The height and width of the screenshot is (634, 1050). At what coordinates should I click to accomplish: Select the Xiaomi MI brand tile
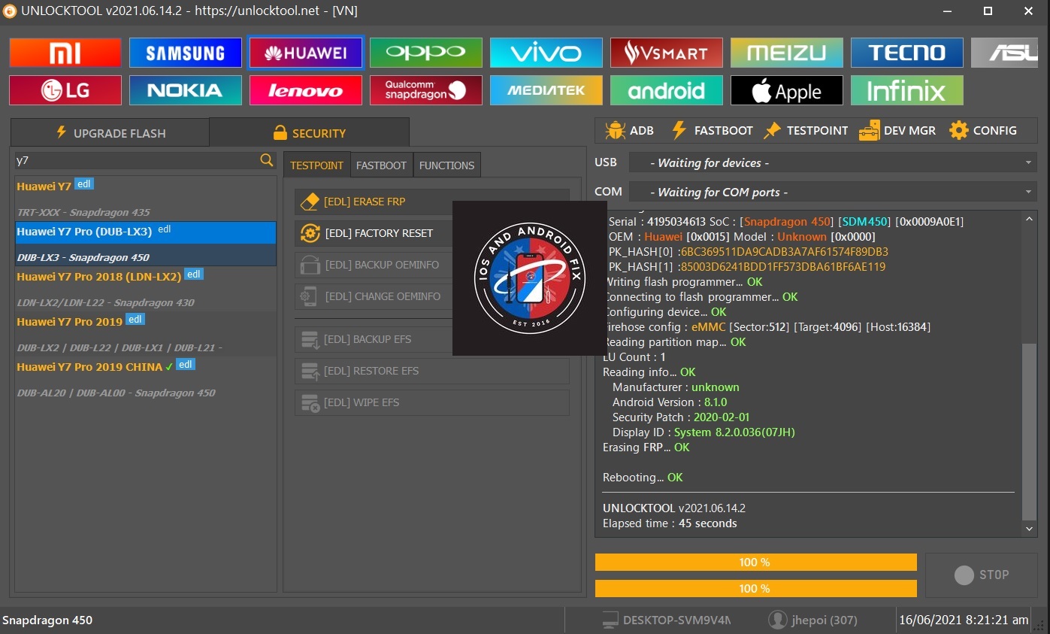pos(65,53)
